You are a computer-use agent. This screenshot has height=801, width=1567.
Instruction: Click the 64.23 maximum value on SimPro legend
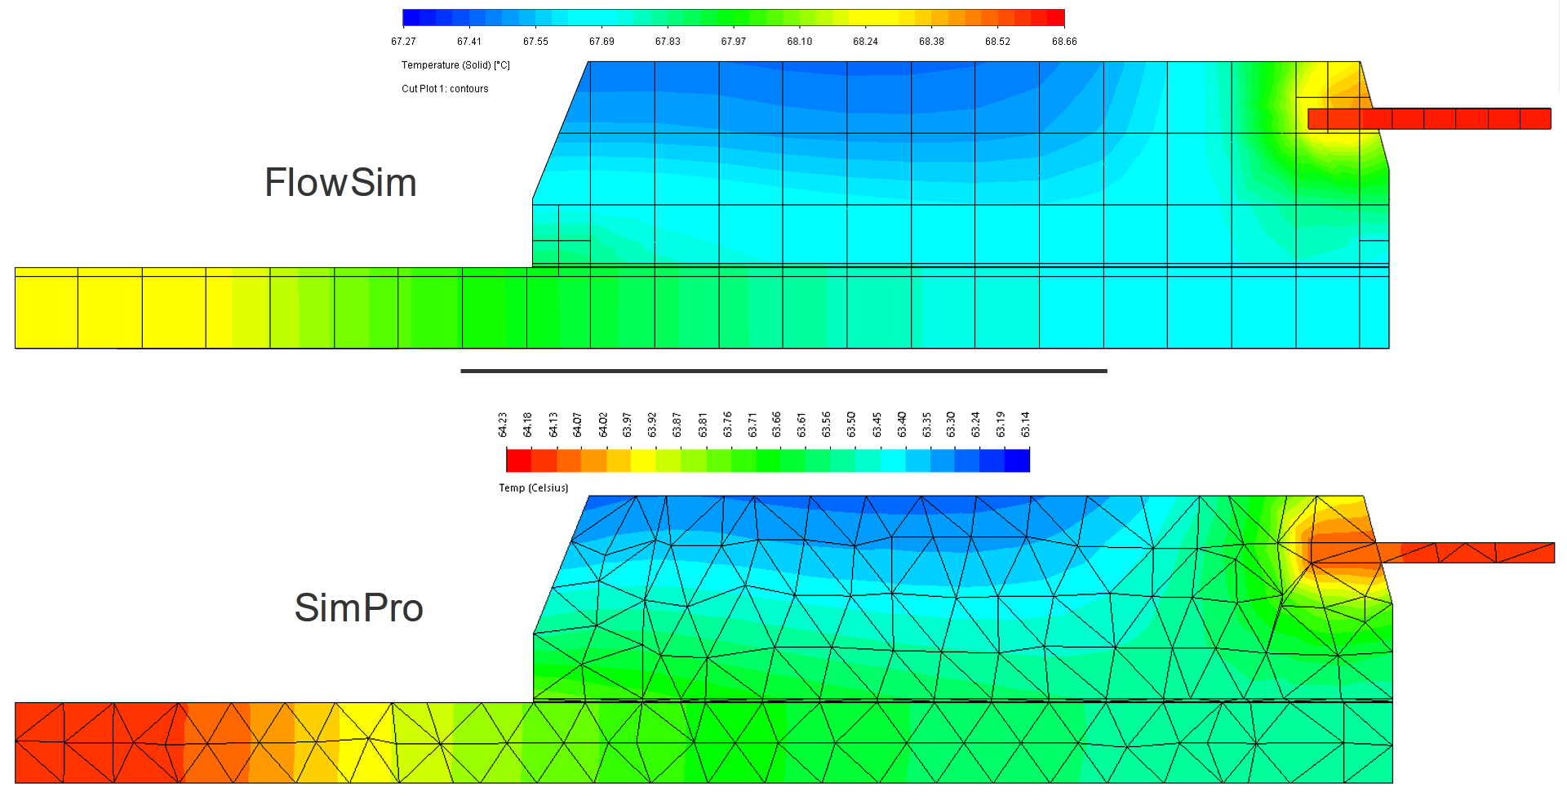tap(503, 425)
